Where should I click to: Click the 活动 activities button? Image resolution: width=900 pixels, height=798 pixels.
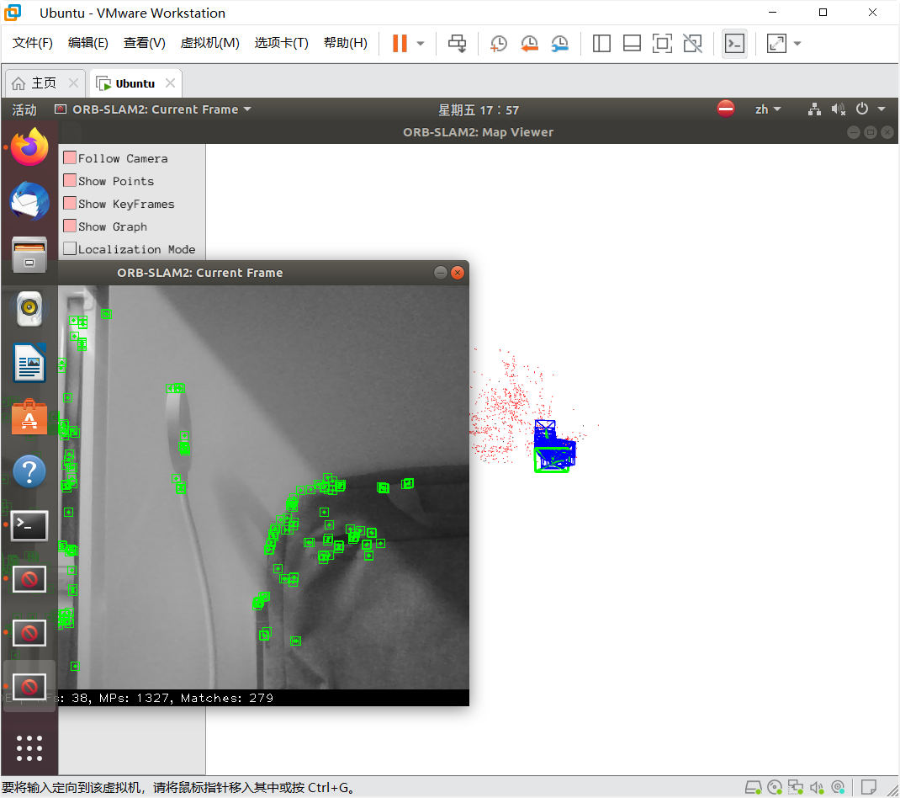pyautogui.click(x=24, y=109)
